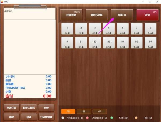This screenshot has width=161, height=122.
Task: Select table 3 (4人桌)
Action: coord(95,29)
